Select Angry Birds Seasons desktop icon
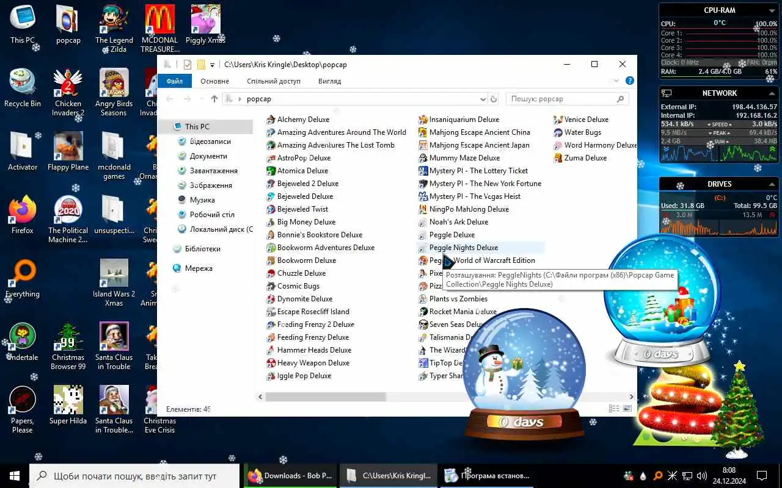This screenshot has height=488, width=782. pyautogui.click(x=114, y=92)
